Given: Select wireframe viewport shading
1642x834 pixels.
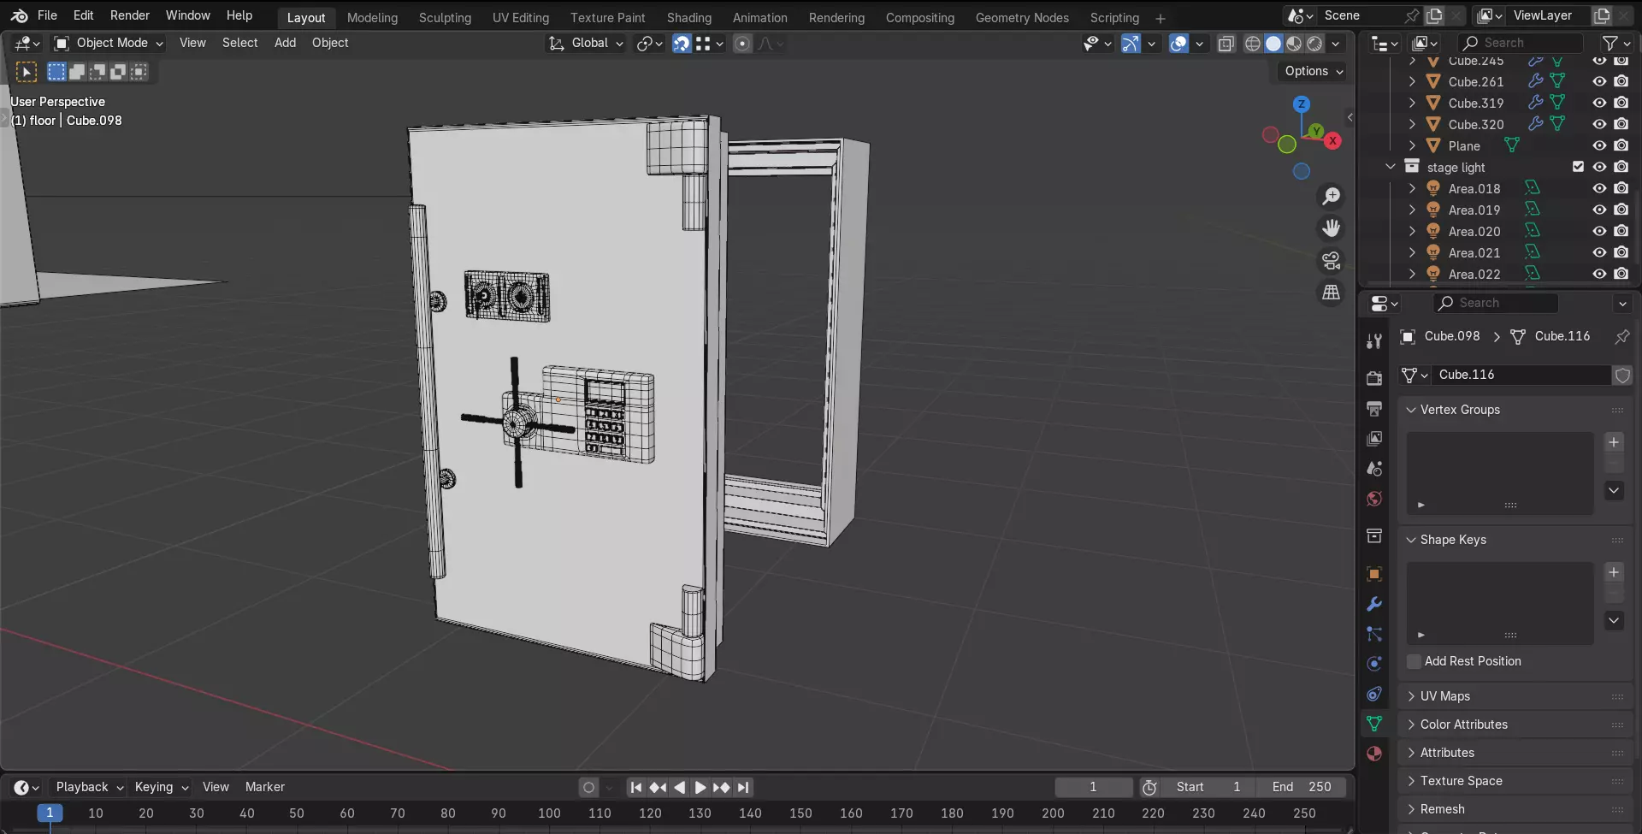Looking at the screenshot, I should [x=1253, y=44].
